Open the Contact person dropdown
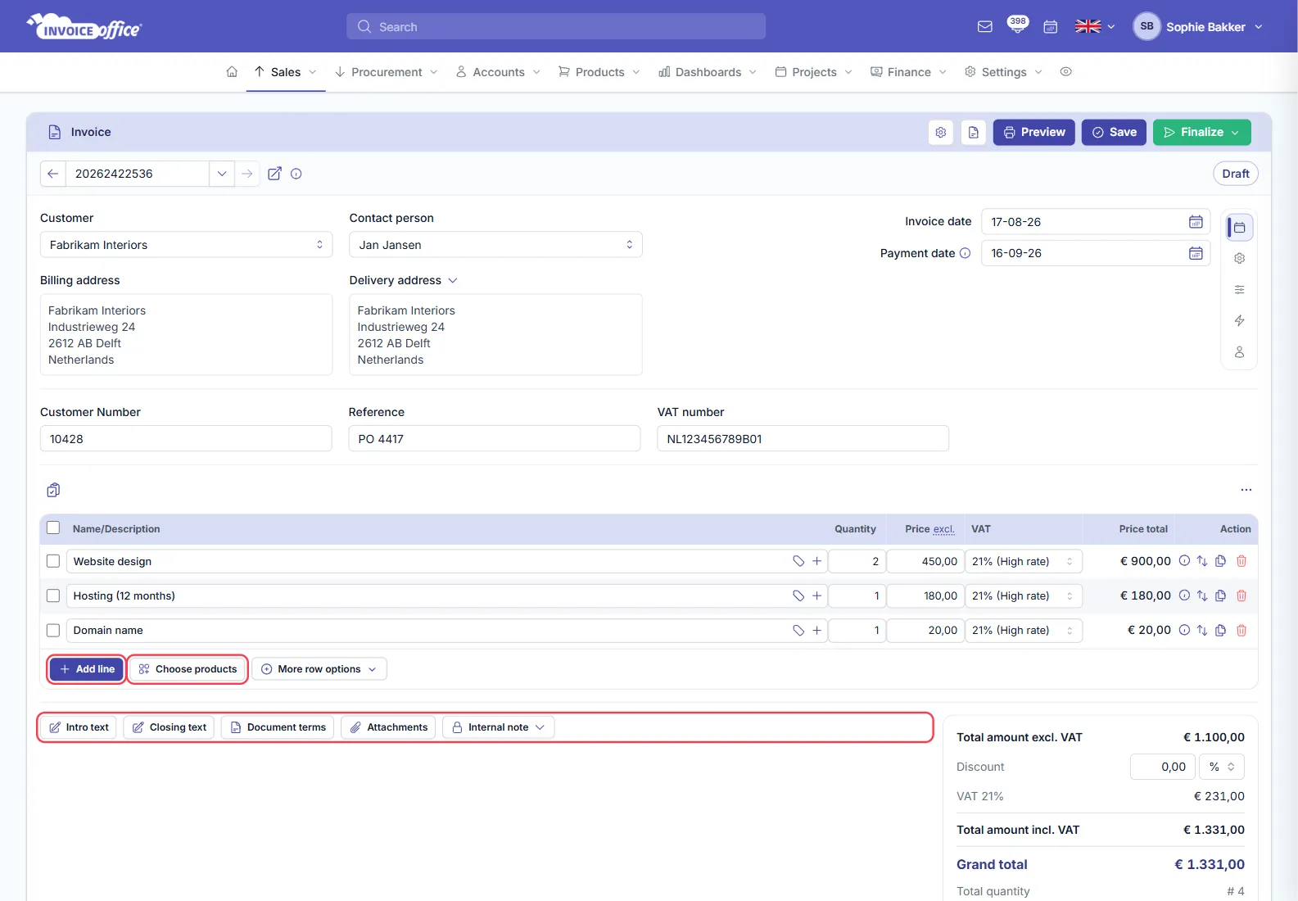1298x901 pixels. [x=495, y=245]
